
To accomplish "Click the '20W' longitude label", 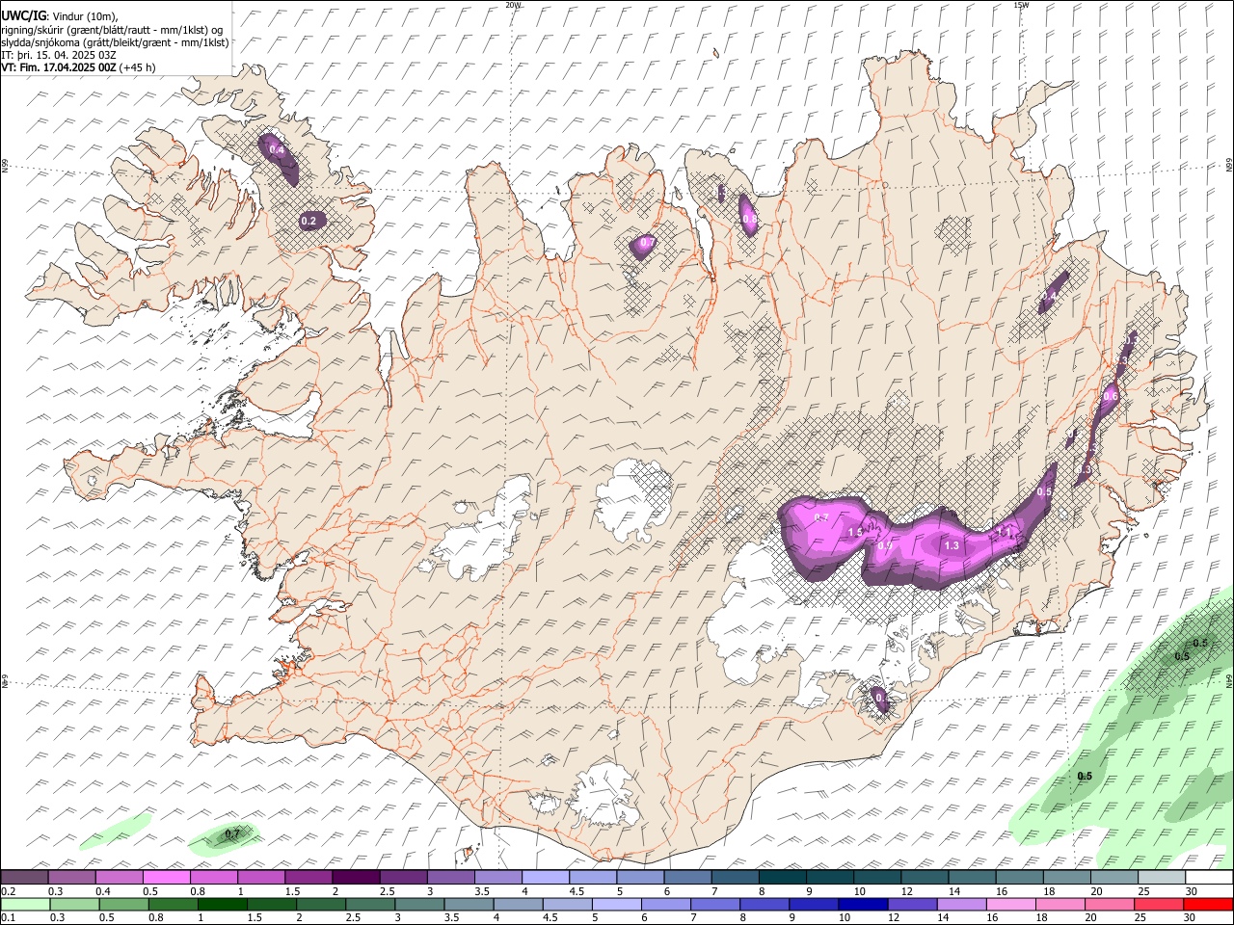I will 513,5.
